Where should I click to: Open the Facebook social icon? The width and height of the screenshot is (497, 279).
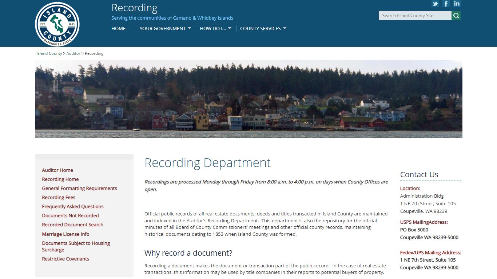446,4
